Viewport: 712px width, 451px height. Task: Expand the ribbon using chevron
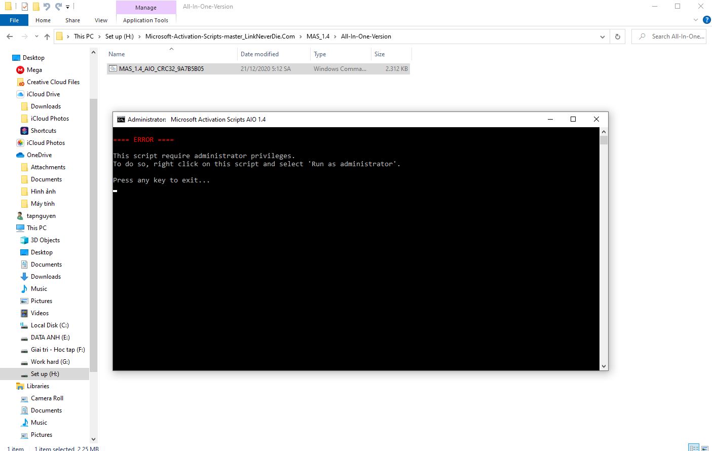(696, 20)
